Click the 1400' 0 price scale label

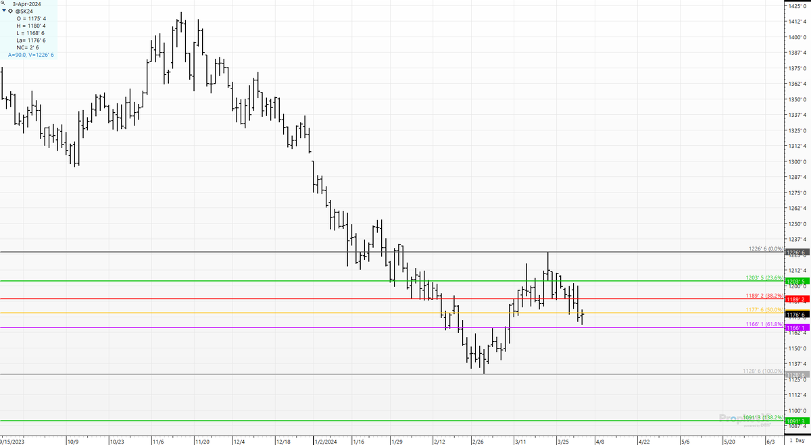pyautogui.click(x=797, y=37)
